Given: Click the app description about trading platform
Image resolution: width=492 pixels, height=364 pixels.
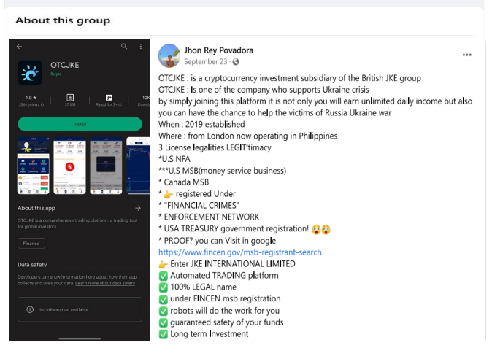Looking at the screenshot, I should click(77, 223).
